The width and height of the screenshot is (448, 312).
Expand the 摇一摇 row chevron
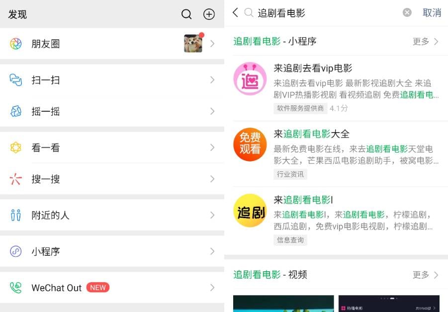(x=212, y=111)
